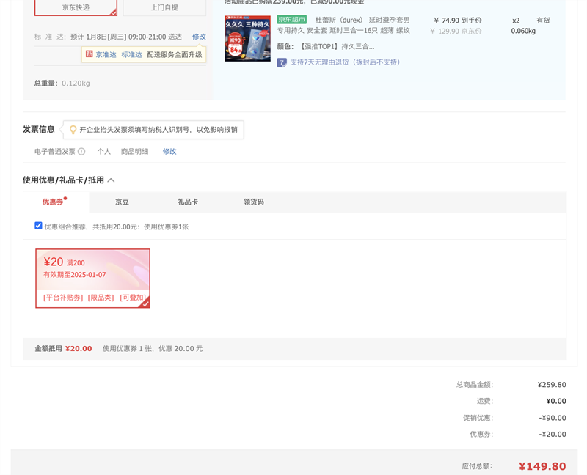Image resolution: width=587 pixels, height=475 pixels.
Task: Open the Durex product thumbnail image
Action: (247, 38)
